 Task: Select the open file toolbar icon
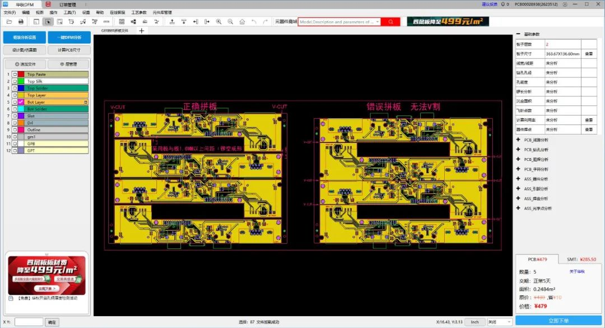pyautogui.click(x=8, y=22)
